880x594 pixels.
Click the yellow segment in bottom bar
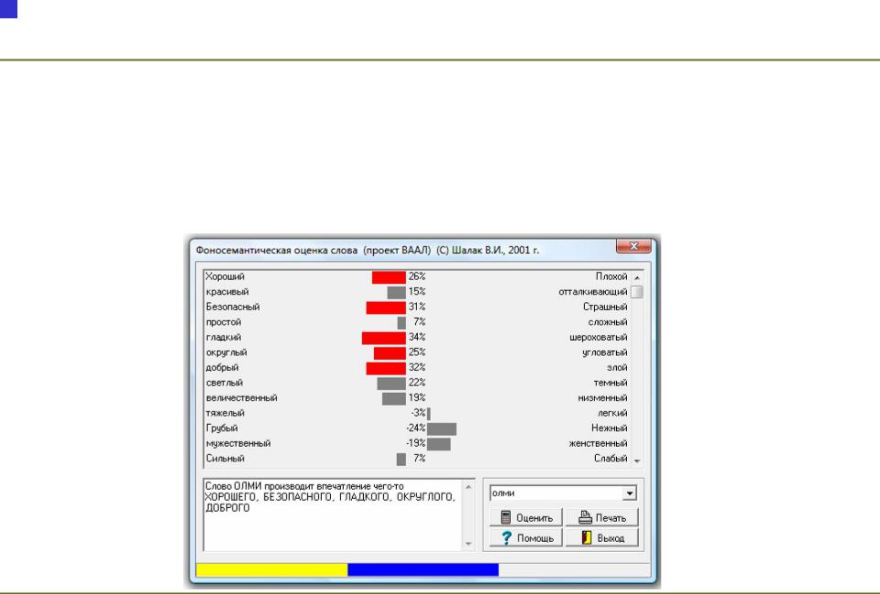pos(271,570)
